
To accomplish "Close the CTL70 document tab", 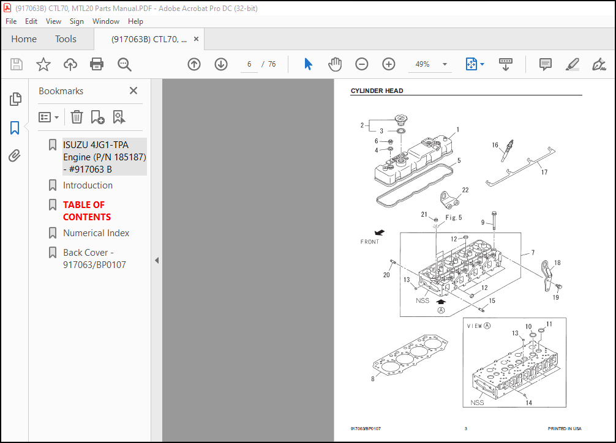I will coord(196,39).
